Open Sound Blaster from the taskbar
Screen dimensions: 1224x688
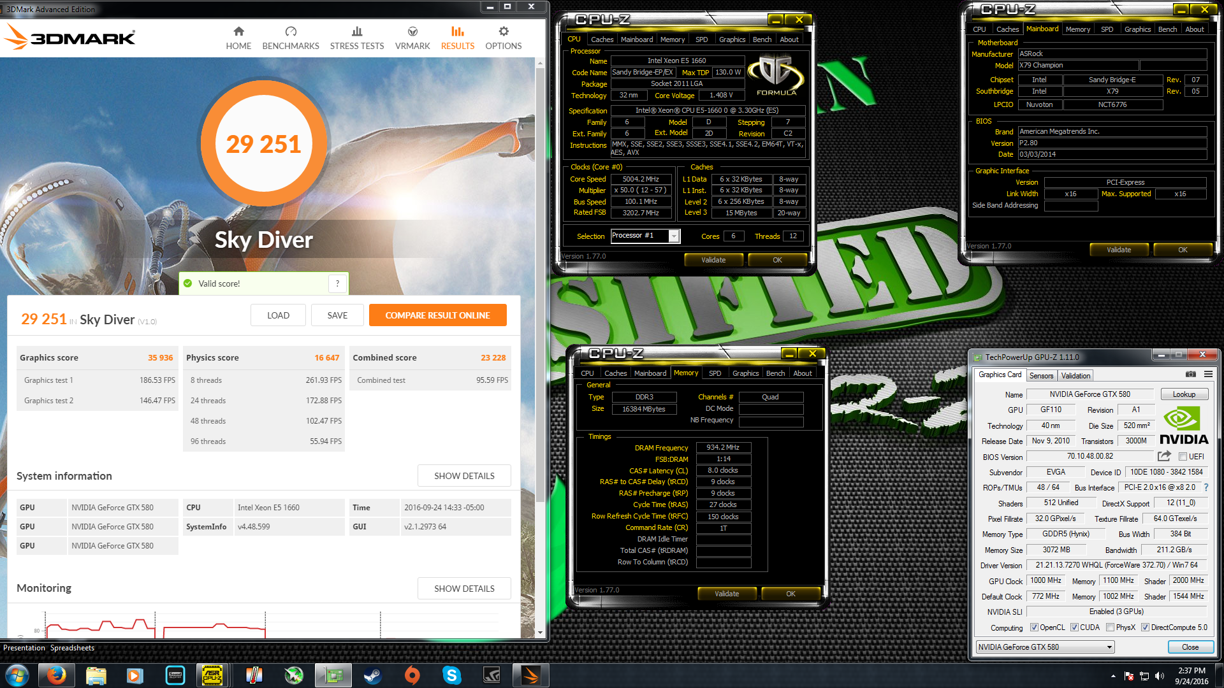click(175, 675)
